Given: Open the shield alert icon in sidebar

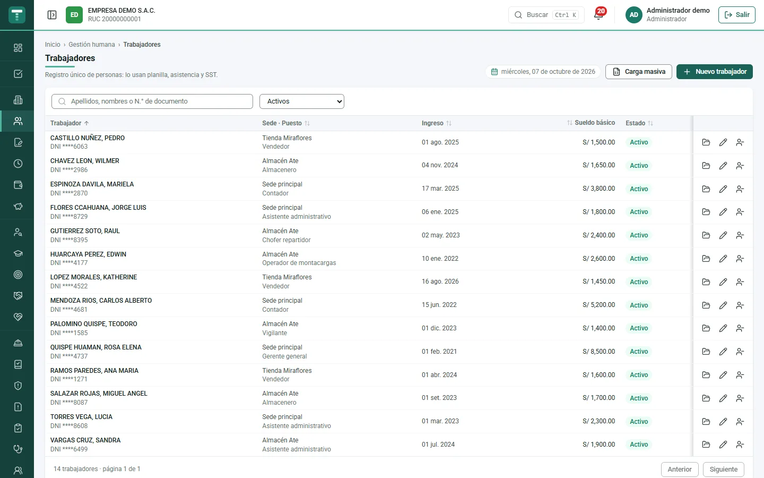Looking at the screenshot, I should [18, 386].
